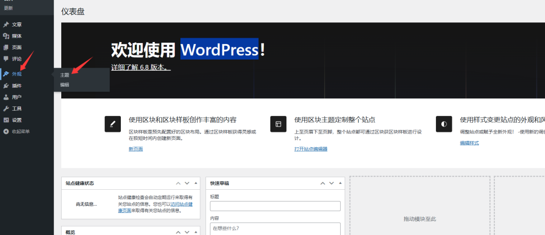Click the heading 使用区块主题定制整个站点
545x235 pixels.
335,120
